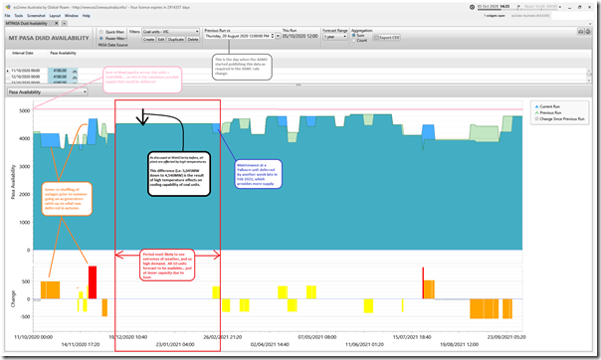This screenshot has height=360, width=601.
Task: Select the Quick filter radio button
Action: 101,32
